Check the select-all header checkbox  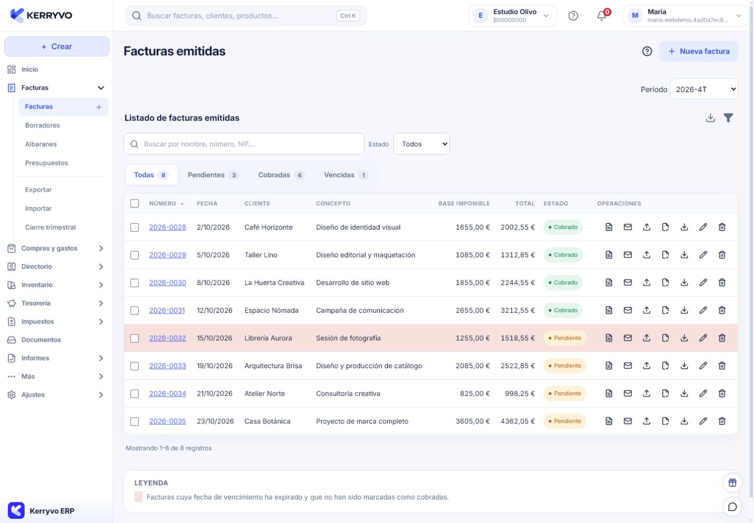pos(134,203)
